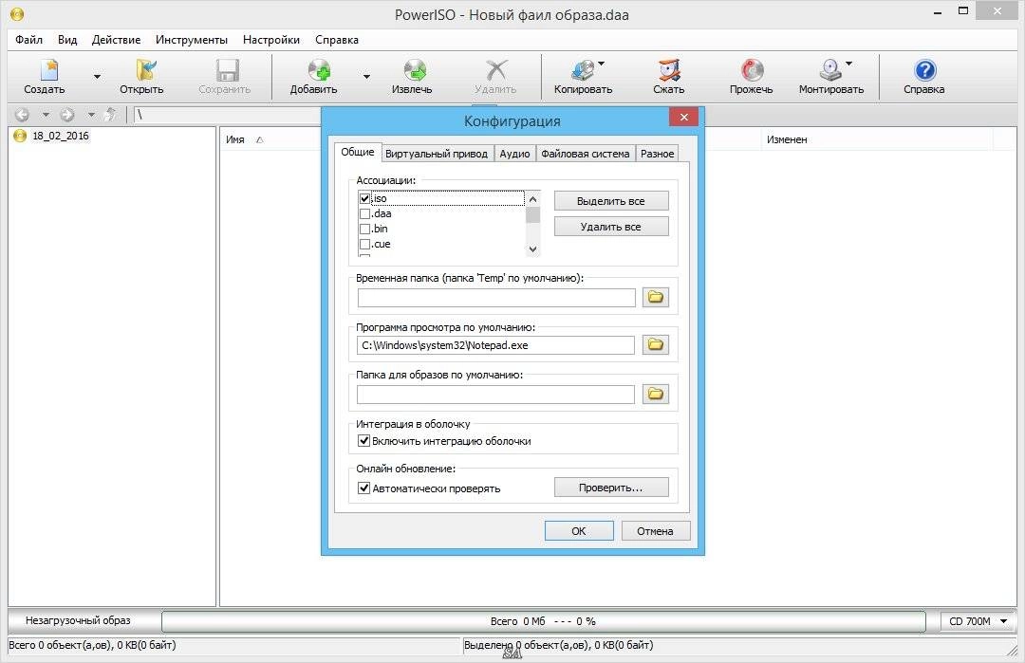Click the path address bar field
Viewport: 1025px width, 663px height.
point(228,115)
